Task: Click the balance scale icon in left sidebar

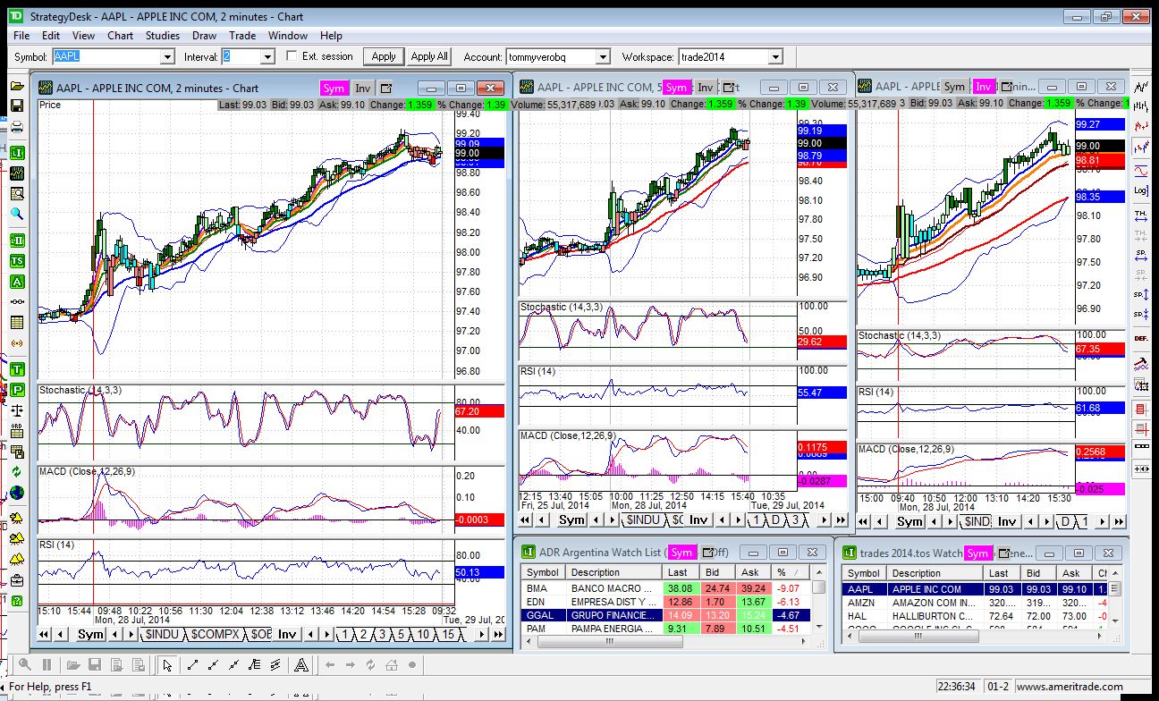Action: click(x=16, y=410)
